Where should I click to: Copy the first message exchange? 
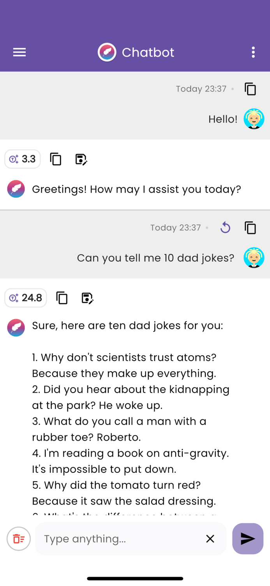tap(250, 89)
